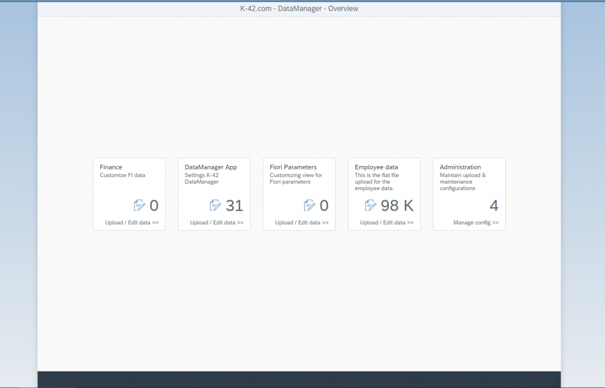Click the "4" counter on Administration tile
This screenshot has height=388, width=605.
495,206
